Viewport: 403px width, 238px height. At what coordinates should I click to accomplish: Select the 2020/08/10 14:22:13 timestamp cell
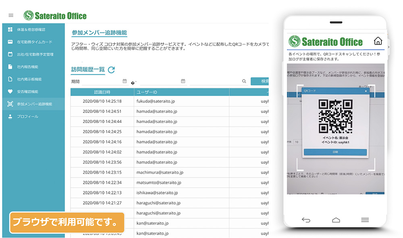click(x=102, y=193)
